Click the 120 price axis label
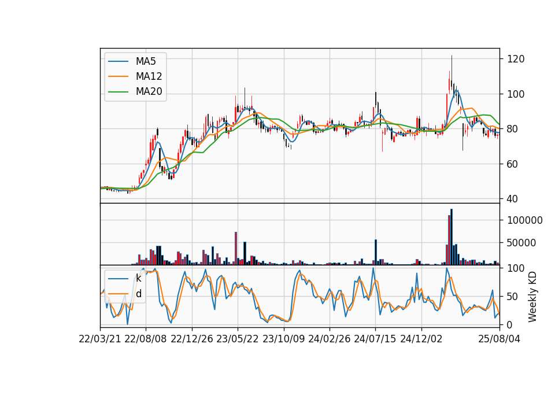The image size is (555, 399). coord(516,59)
